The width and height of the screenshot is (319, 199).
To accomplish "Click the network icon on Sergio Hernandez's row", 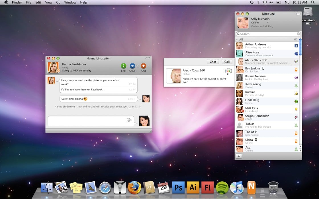I will coord(296,117).
